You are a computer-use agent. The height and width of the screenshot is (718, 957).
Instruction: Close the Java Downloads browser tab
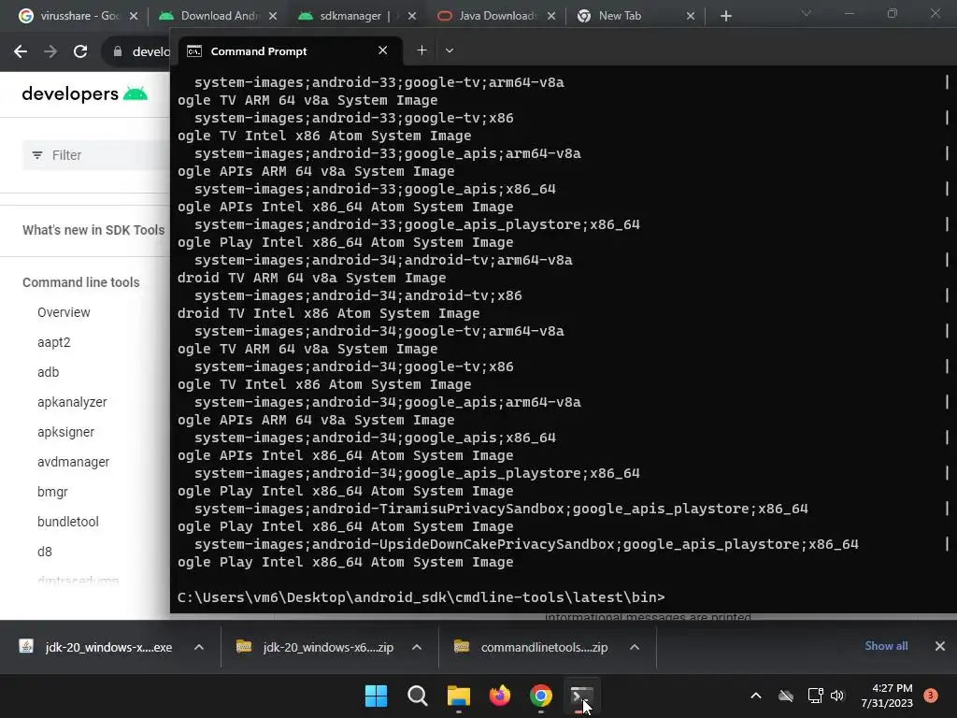click(x=551, y=16)
